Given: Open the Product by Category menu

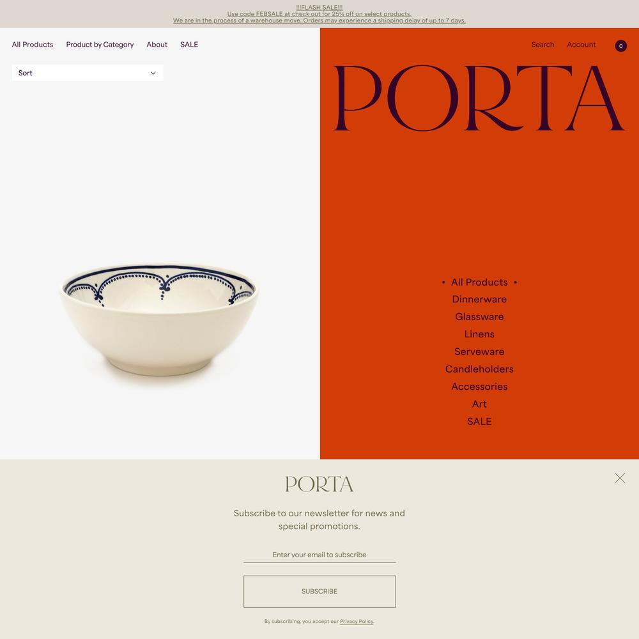Looking at the screenshot, I should 100,45.
